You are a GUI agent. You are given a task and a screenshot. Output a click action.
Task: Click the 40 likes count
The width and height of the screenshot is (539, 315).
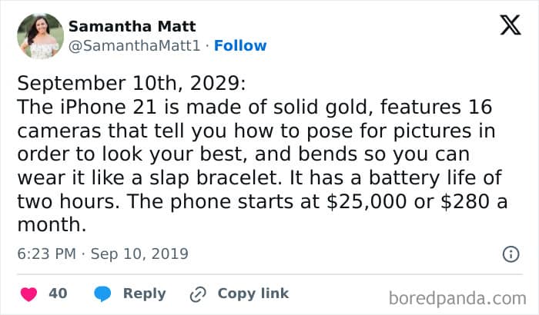tap(58, 293)
